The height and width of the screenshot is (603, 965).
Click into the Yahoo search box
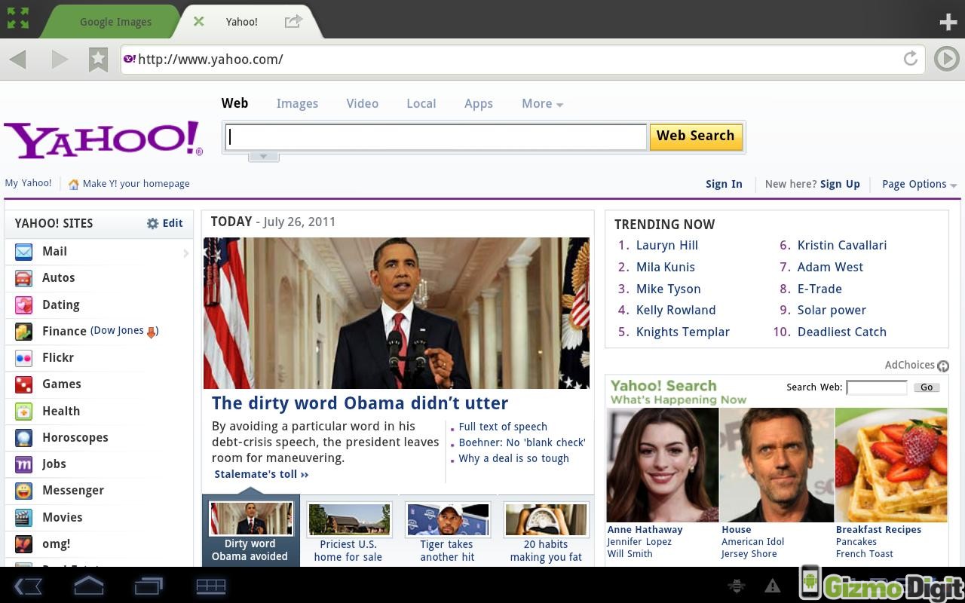tap(435, 136)
